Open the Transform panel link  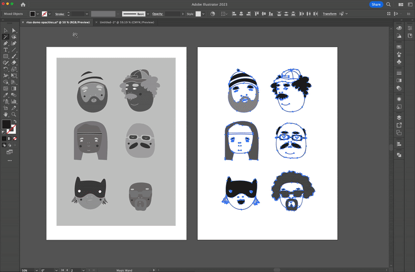point(329,14)
